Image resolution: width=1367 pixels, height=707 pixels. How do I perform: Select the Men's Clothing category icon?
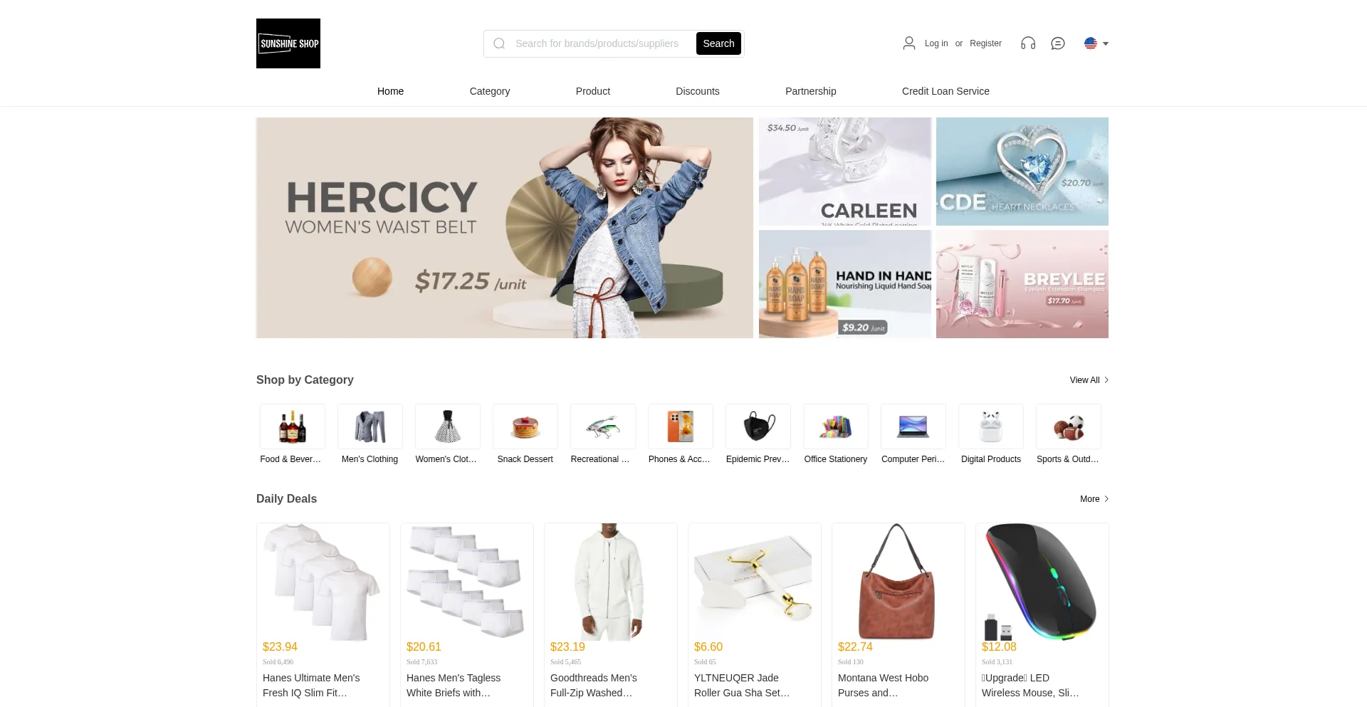pyautogui.click(x=370, y=426)
